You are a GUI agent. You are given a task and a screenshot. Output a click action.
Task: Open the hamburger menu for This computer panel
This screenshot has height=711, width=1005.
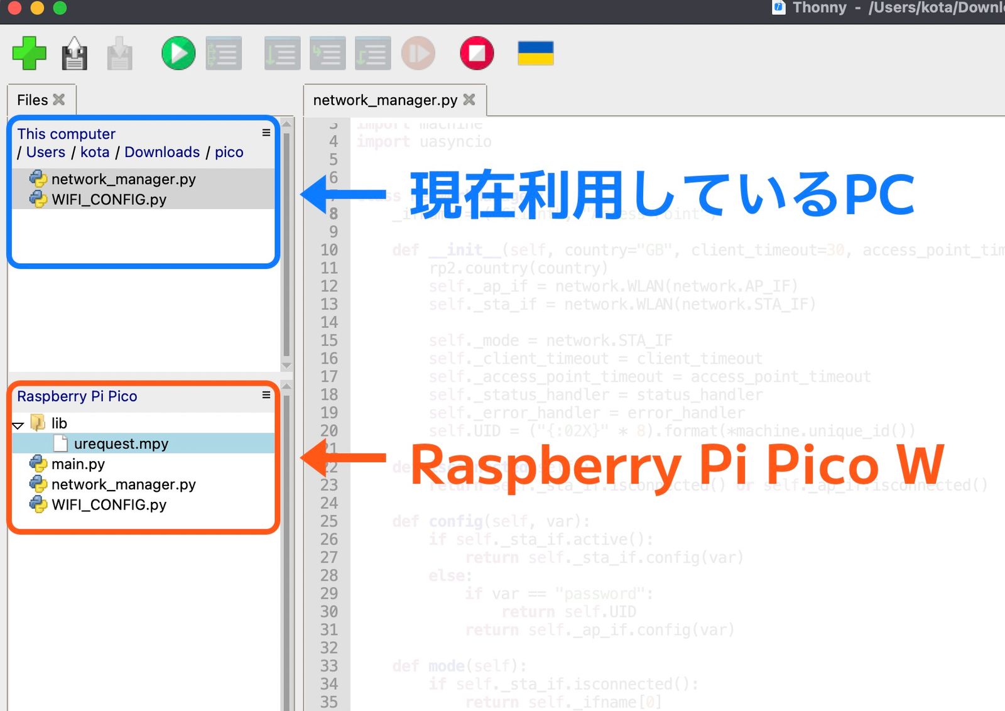tap(266, 133)
